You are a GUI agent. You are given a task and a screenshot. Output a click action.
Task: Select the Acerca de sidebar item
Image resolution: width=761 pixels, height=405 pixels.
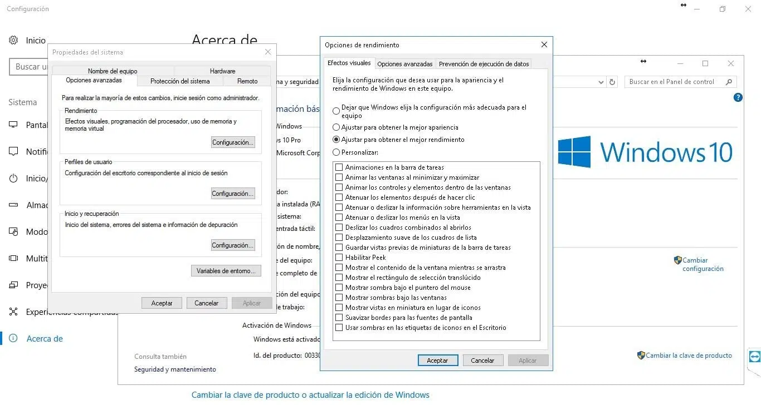[x=45, y=338]
